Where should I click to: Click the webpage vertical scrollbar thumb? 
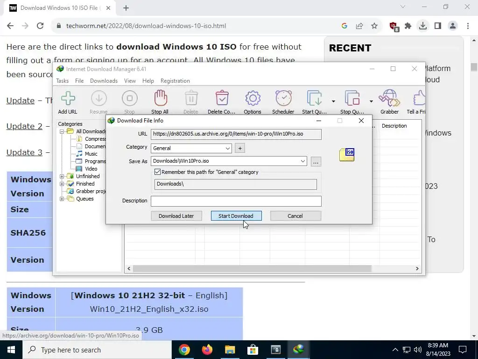coord(474,67)
